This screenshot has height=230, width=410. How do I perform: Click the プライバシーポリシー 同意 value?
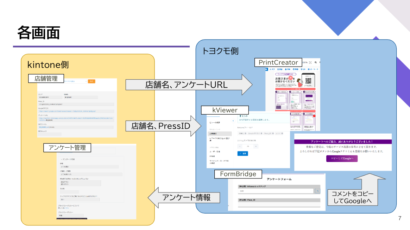[71, 216]
